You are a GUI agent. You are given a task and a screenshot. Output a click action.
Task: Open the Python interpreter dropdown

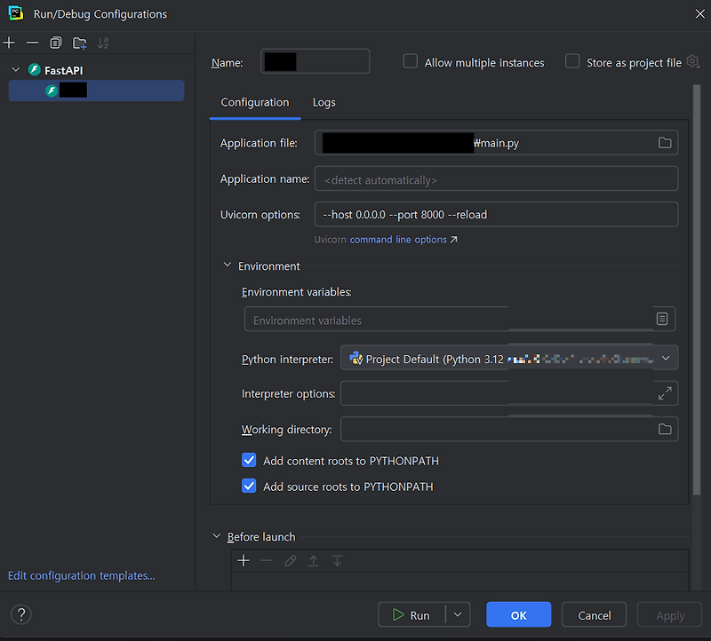pos(665,358)
